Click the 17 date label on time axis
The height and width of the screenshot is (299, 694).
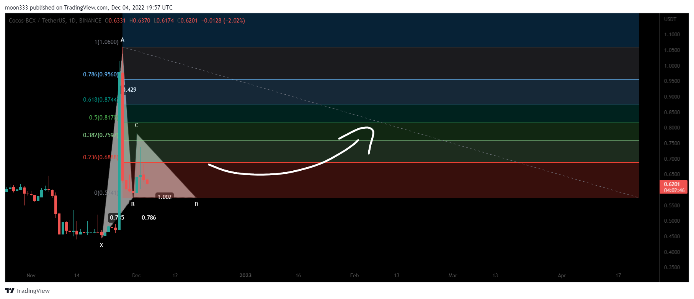point(618,275)
